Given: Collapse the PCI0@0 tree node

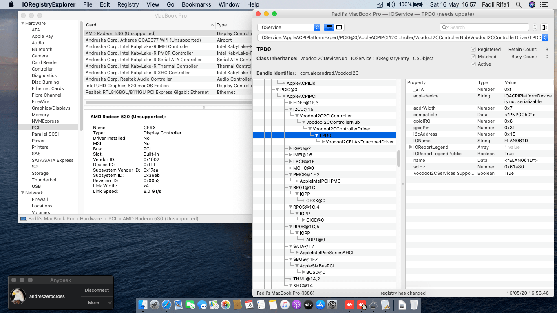Looking at the screenshot, I should pyautogui.click(x=277, y=90).
